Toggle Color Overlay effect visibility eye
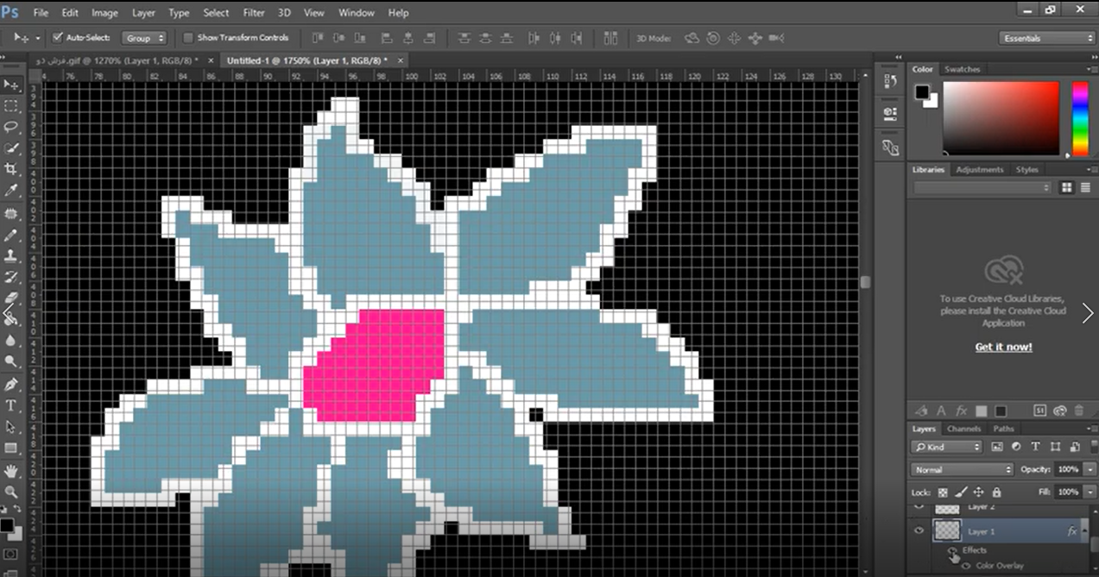This screenshot has height=577, width=1099. click(967, 566)
